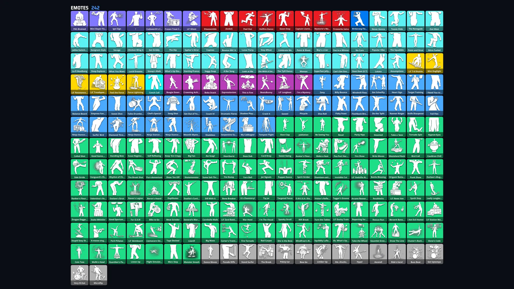
Task: Choose the Dance Moves emote
Action: 210,254
